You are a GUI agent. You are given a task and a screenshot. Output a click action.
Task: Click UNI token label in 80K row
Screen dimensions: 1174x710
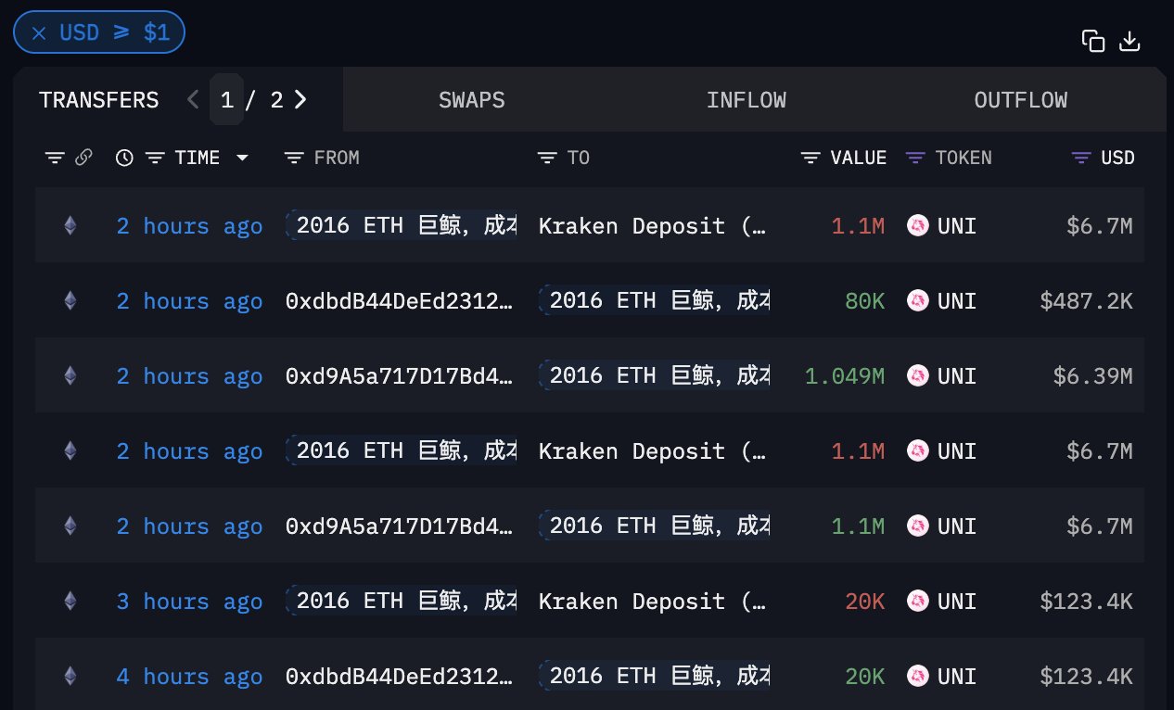coord(956,301)
